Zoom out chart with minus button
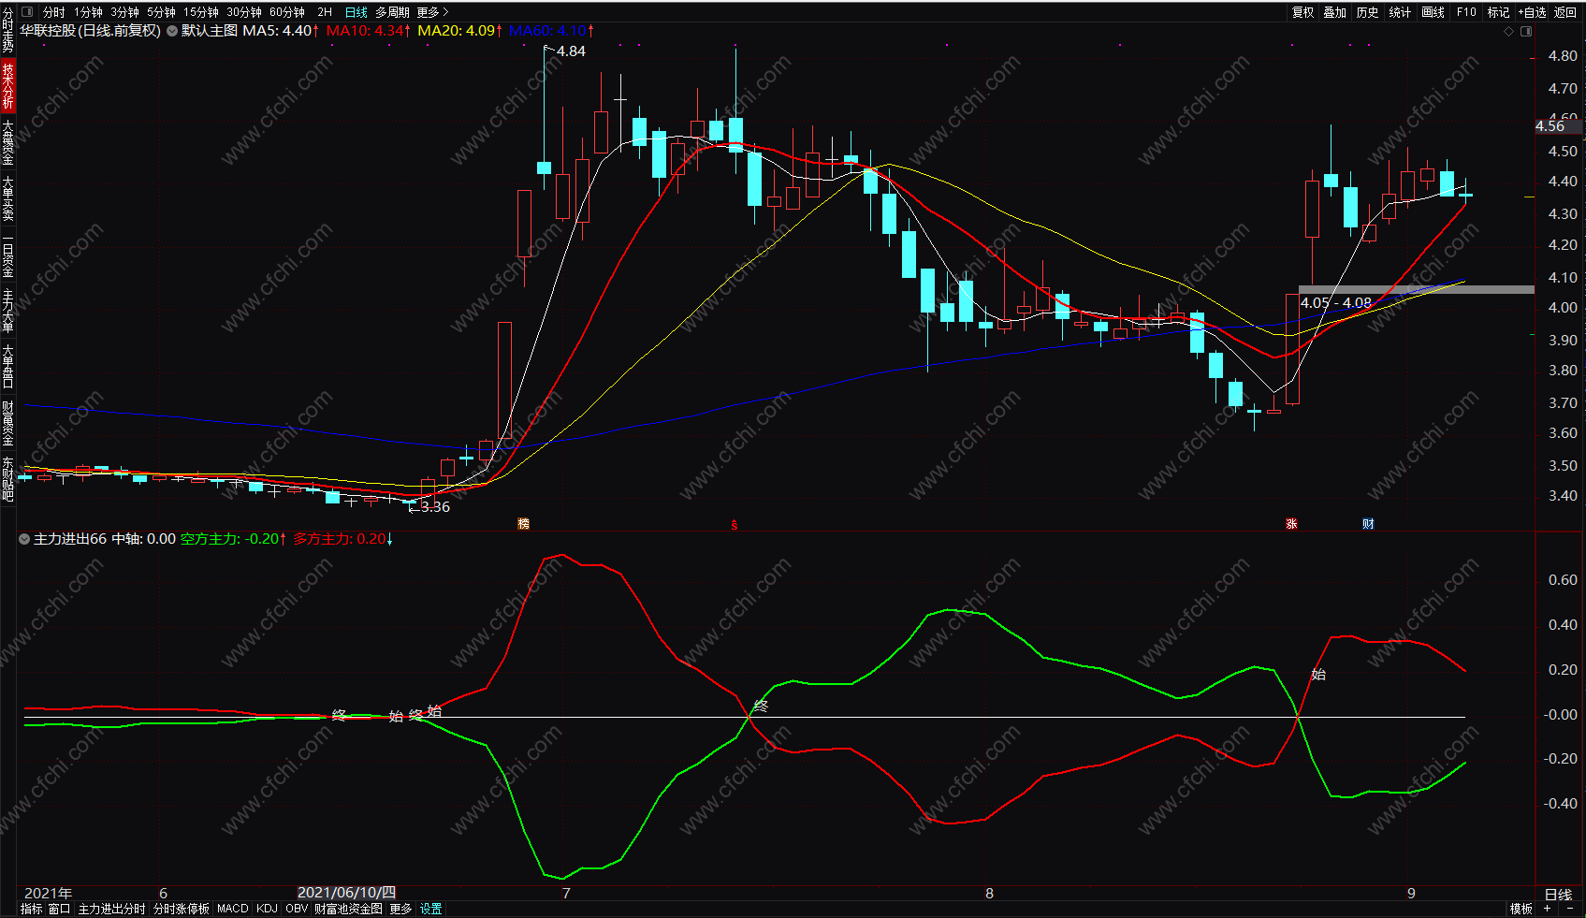1586x918 pixels. tap(1570, 909)
